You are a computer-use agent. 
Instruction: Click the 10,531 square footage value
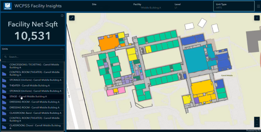click(x=33, y=36)
